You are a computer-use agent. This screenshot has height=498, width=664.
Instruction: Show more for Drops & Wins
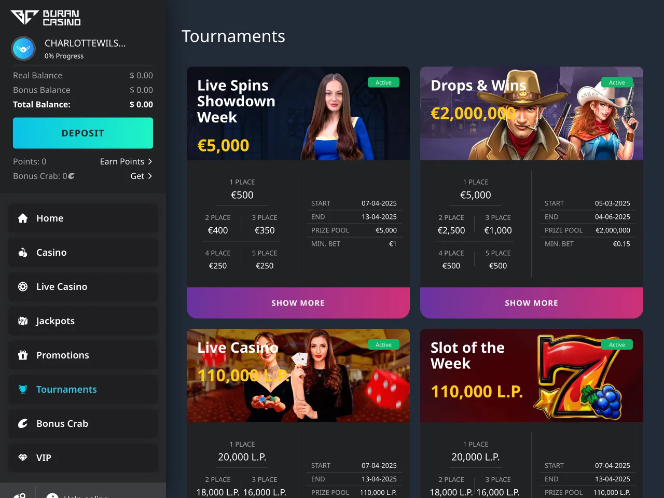click(532, 303)
